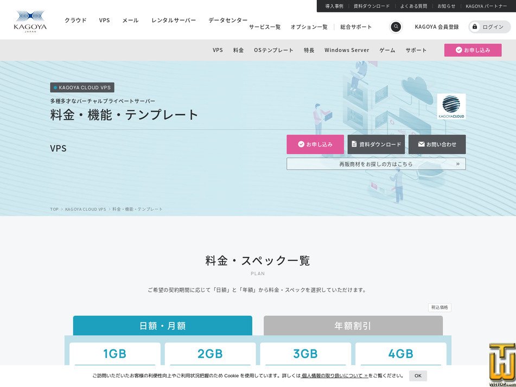Click KAGOYA 会員登録
Viewport: 516px width, 387px height.
pos(436,27)
